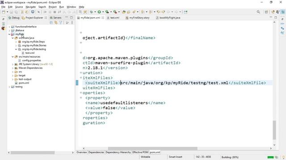
Task: Collapse the myRide project node
Action: (x=9, y=34)
